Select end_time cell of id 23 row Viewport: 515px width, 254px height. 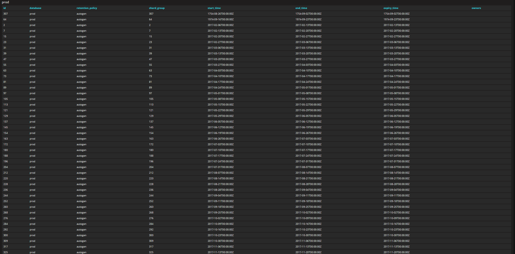click(x=309, y=42)
